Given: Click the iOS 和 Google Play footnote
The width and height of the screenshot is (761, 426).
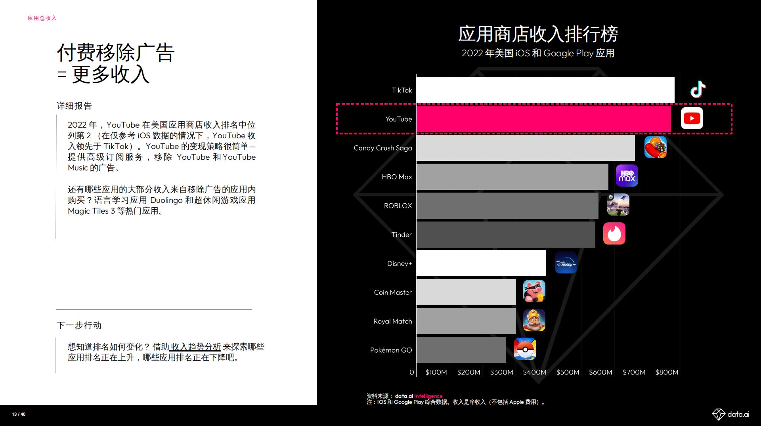Looking at the screenshot, I should tap(456, 402).
